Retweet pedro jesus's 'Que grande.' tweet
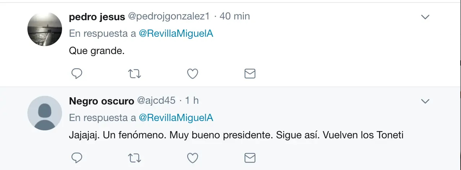This screenshot has width=461, height=170. click(135, 74)
